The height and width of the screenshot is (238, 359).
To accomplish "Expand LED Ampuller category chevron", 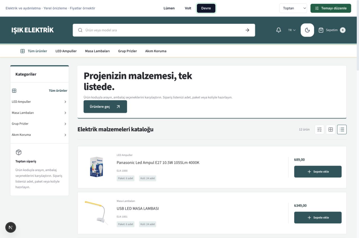I will coord(65,102).
